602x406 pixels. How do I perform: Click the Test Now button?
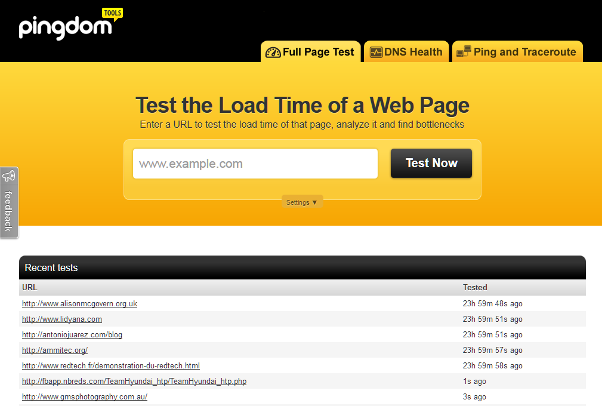tap(431, 163)
